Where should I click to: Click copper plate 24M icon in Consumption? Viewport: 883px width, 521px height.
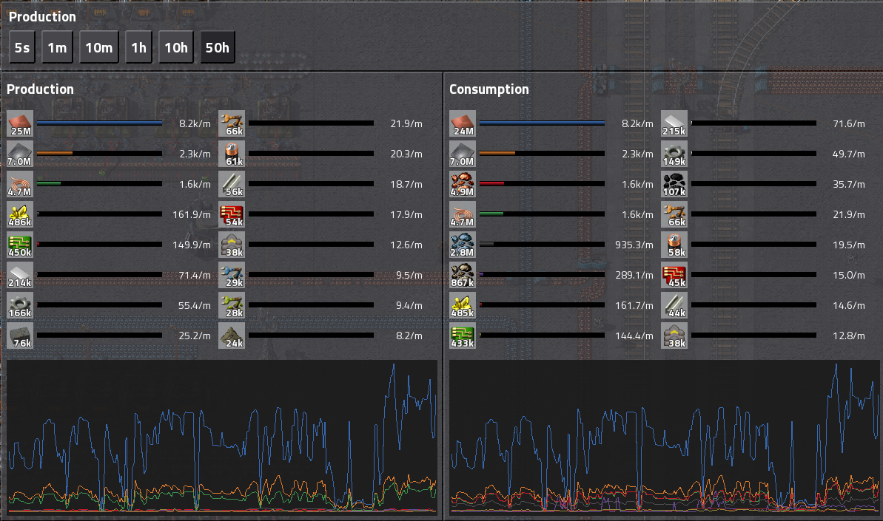tap(463, 123)
